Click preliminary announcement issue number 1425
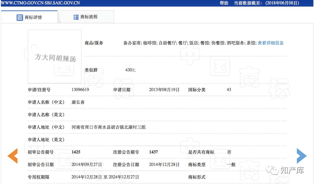 [76, 152]
